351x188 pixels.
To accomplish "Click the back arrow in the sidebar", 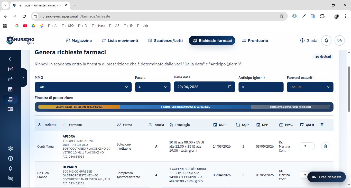I will [x=10, y=59].
